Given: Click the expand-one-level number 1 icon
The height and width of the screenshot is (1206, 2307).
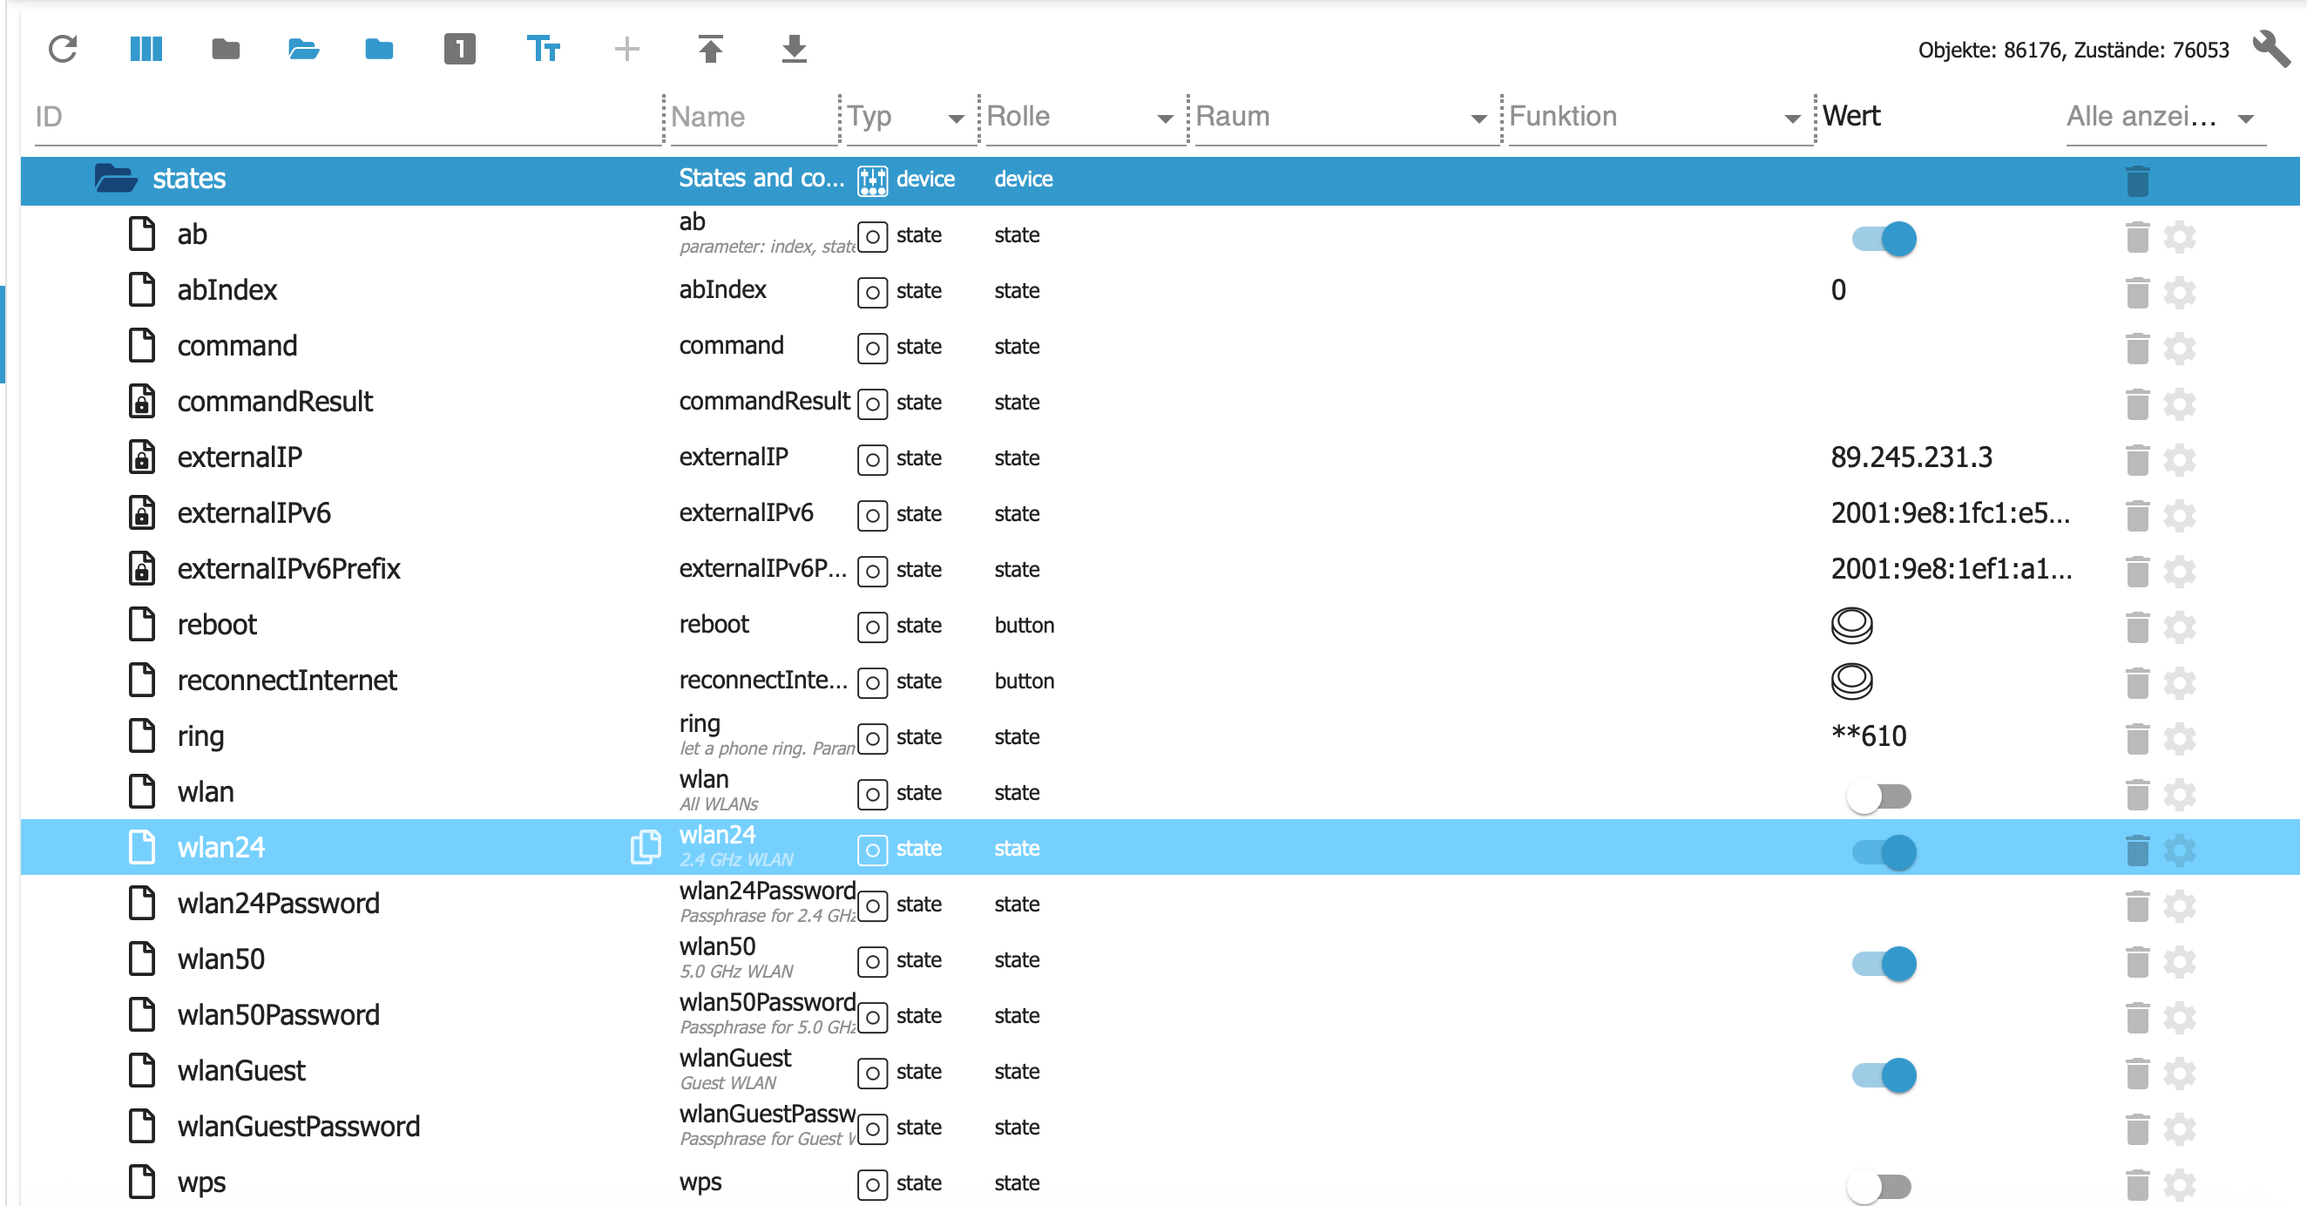Looking at the screenshot, I should tap(459, 49).
